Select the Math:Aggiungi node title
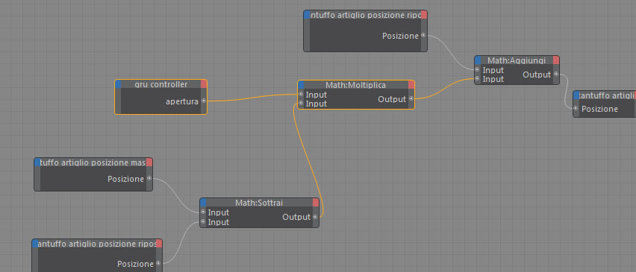Image resolution: width=636 pixels, height=272 pixels. pos(517,60)
